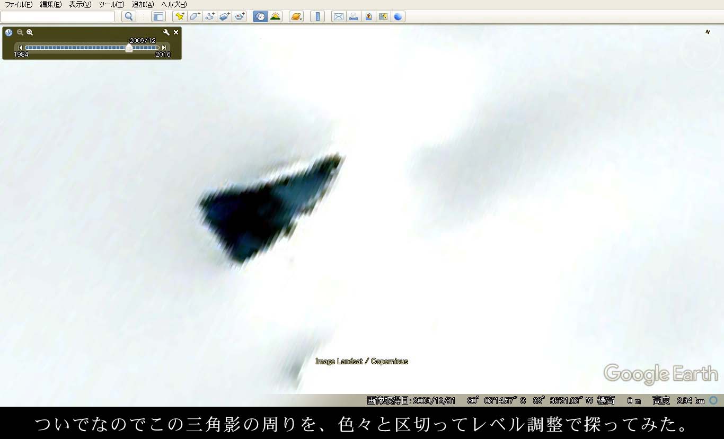Add an image overlay from toolbar
This screenshot has width=724, height=439.
click(x=224, y=16)
